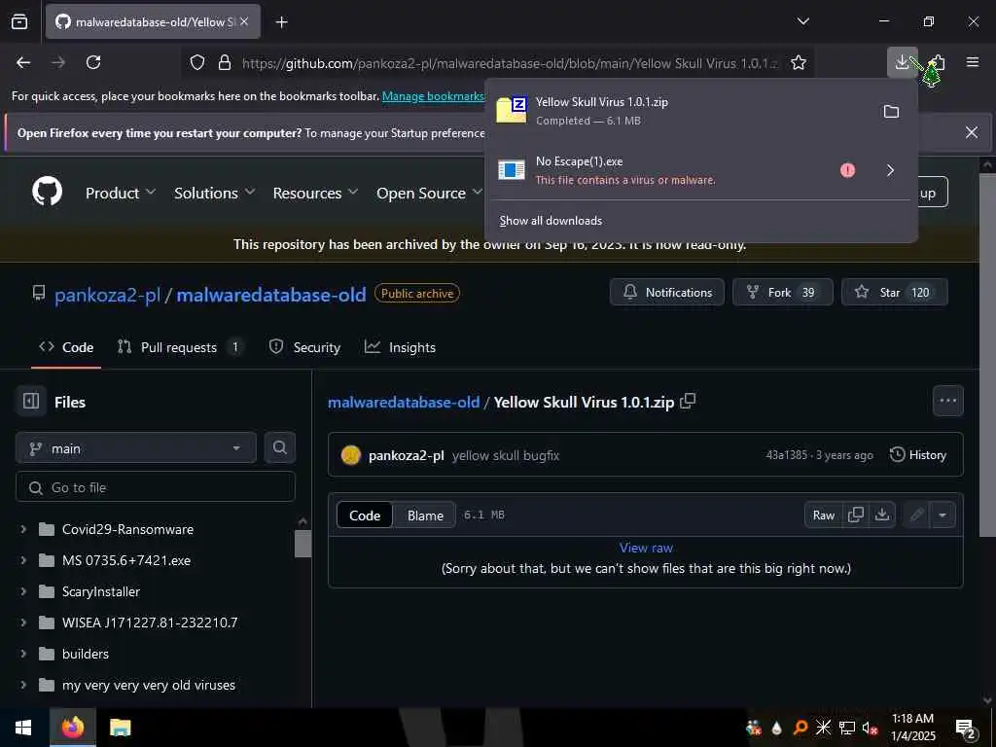
Task: Open tracking protection shield icon
Action: [x=197, y=62]
